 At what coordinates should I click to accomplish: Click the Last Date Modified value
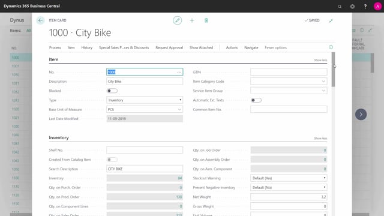145,119
